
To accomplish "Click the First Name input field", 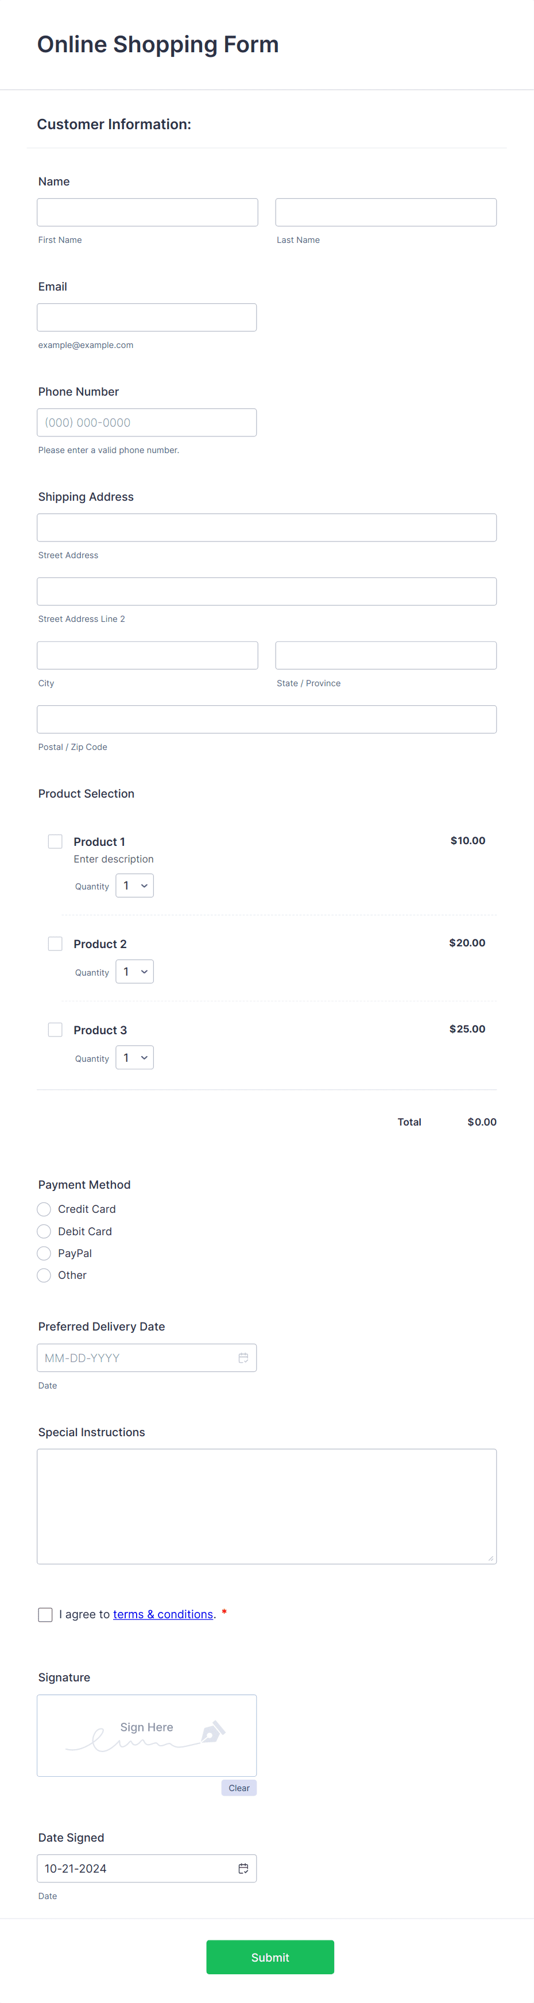I will tap(147, 211).
